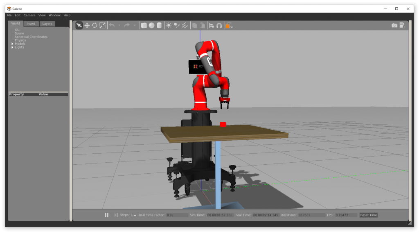Add a point light to scene
Viewport: 419px width, 232px height.
tap(169, 25)
